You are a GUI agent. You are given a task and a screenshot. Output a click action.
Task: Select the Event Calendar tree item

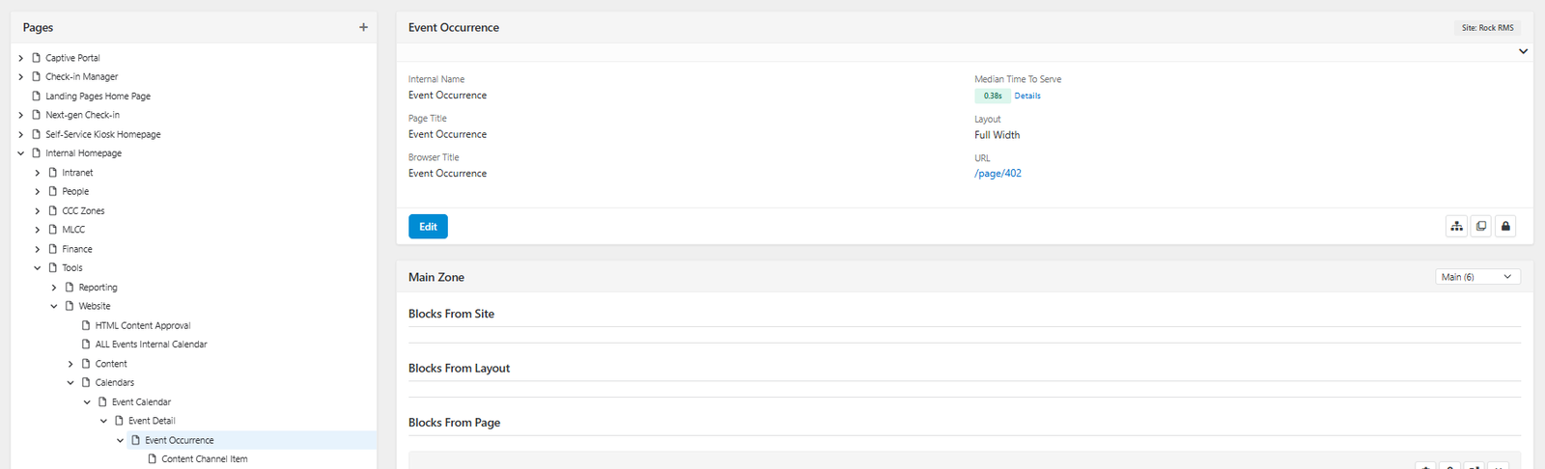[141, 401]
